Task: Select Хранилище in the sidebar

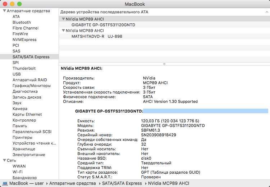Action: click(x=24, y=149)
